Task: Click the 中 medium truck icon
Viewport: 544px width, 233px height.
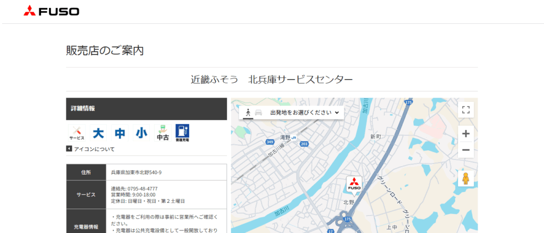Action: [120, 133]
